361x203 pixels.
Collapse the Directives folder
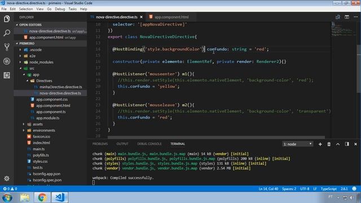[27, 81]
